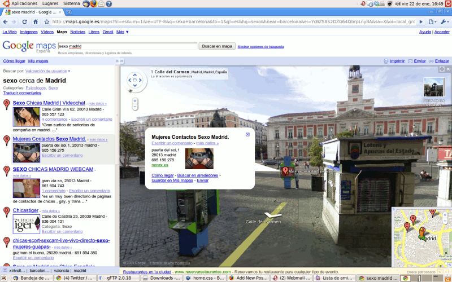Click the search input containing 'sexo madrid'
Image resolution: width=452 pixels, height=282 pixels.
coord(127,46)
